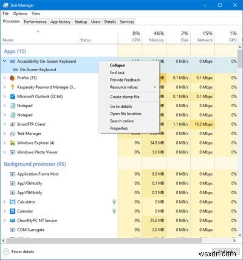Select the first Notepad process row

(119, 106)
